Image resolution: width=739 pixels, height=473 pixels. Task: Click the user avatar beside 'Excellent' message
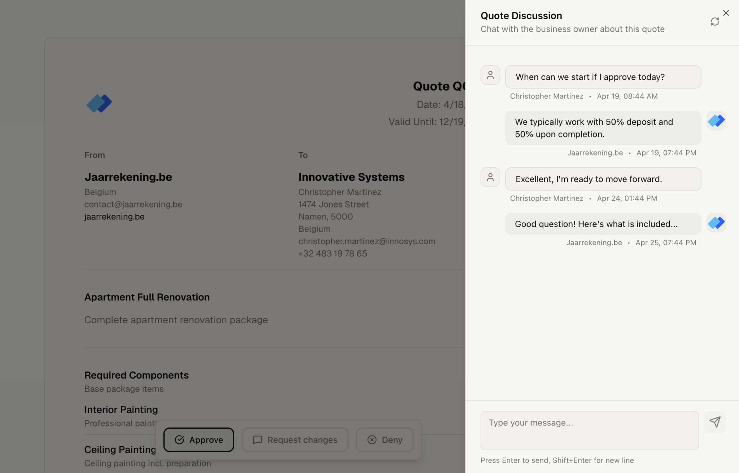490,177
